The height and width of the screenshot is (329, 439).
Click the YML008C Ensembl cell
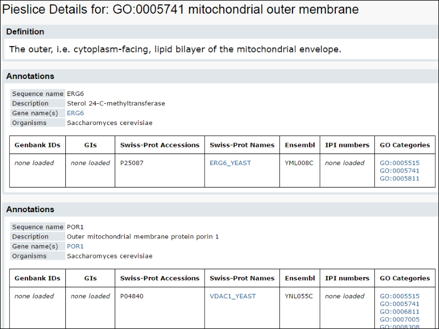click(299, 163)
